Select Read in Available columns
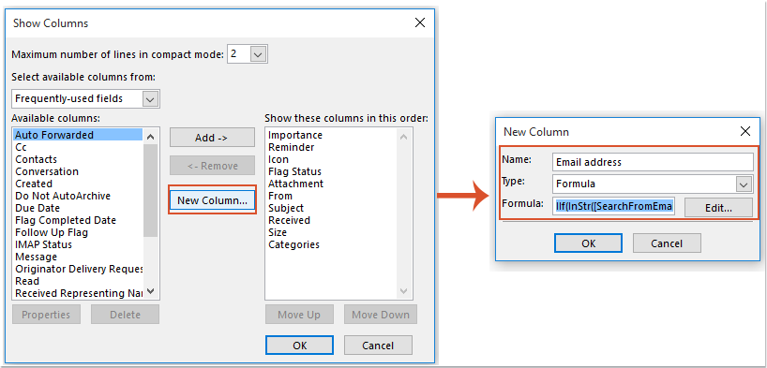 pos(78,281)
